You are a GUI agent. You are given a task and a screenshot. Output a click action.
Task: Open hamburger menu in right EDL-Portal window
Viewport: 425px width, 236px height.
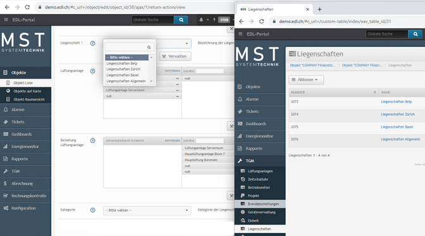[x=240, y=34]
